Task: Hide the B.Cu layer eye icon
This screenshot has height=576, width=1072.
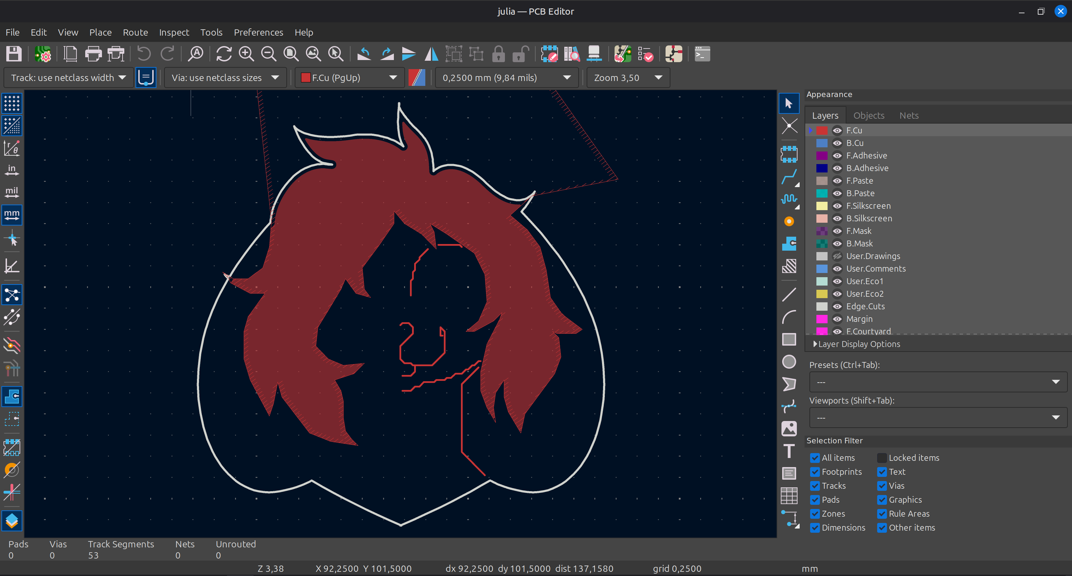Action: tap(837, 143)
